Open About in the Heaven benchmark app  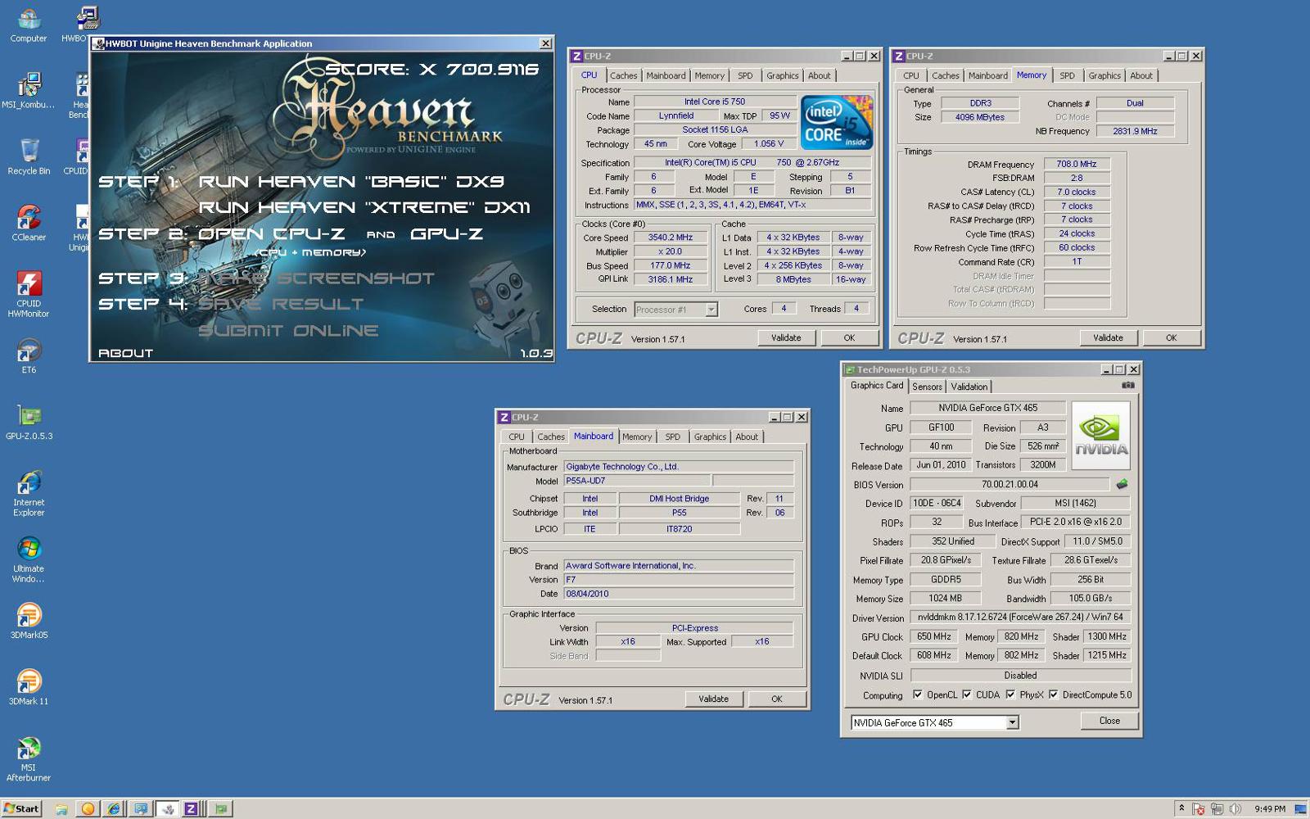click(125, 353)
